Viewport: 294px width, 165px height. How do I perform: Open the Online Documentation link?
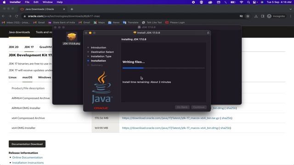pyautogui.click(x=28, y=158)
